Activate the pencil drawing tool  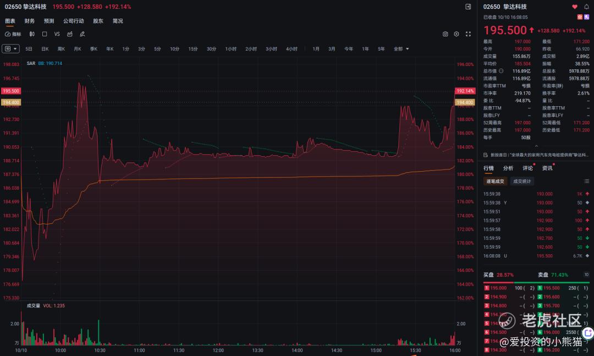(x=82, y=34)
